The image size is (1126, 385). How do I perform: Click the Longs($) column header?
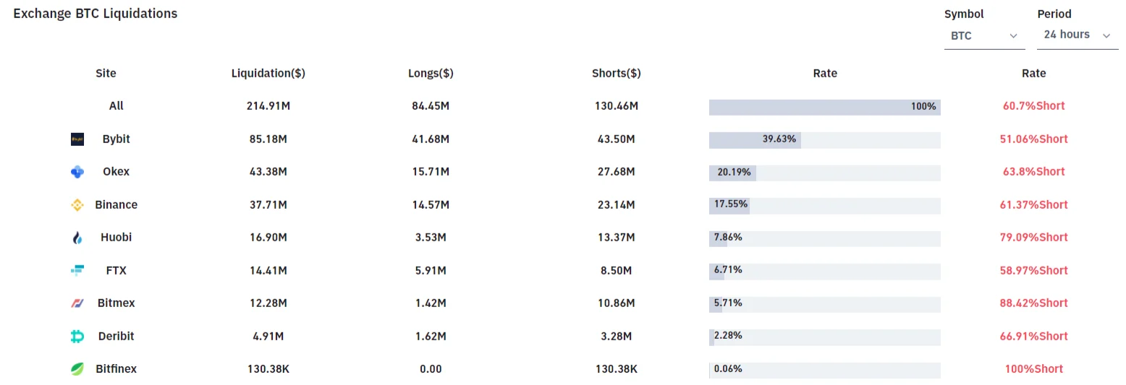431,73
